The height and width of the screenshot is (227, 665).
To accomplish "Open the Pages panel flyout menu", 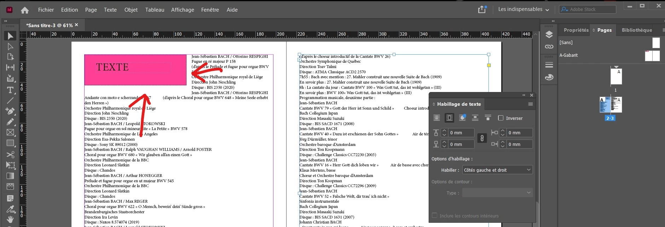I will pyautogui.click(x=664, y=30).
